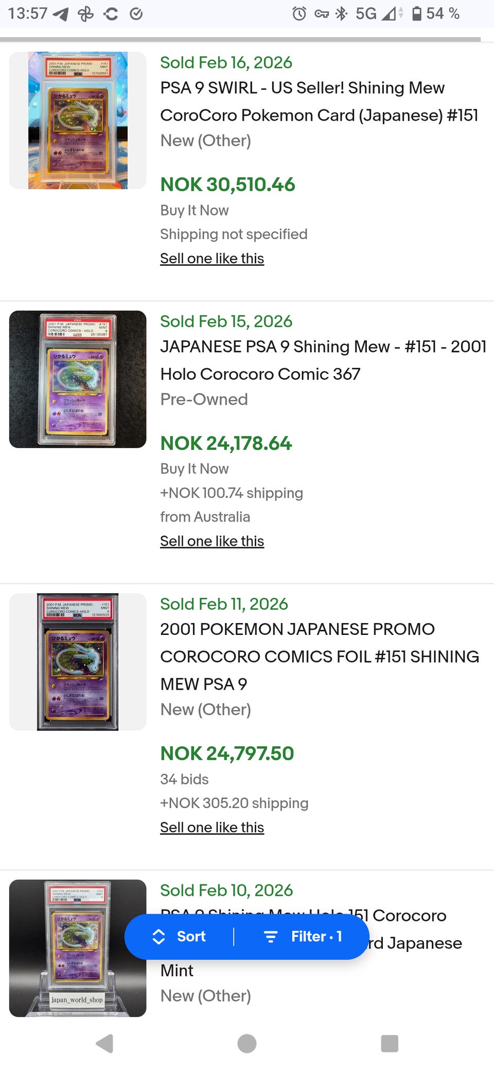Tap the Sort up-down arrows icon
This screenshot has height=1072, width=494.
[159, 936]
